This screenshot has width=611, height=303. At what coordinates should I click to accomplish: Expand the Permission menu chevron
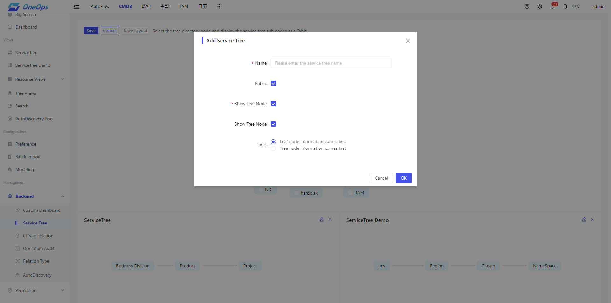(63, 290)
